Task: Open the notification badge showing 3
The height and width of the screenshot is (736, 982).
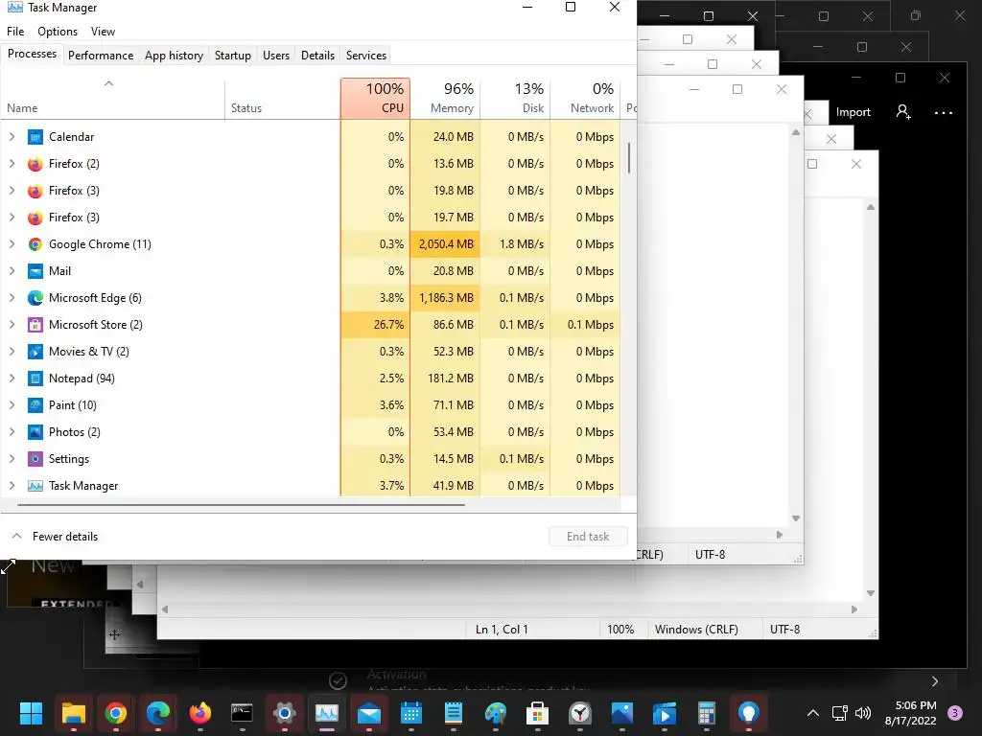Action: point(955,713)
